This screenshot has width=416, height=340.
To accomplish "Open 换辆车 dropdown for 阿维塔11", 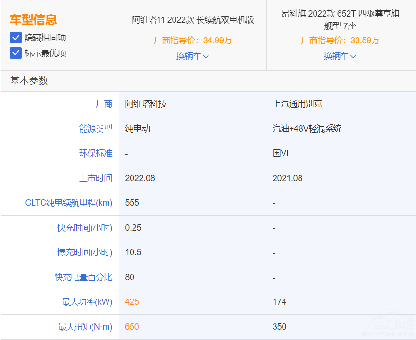I will (x=192, y=56).
